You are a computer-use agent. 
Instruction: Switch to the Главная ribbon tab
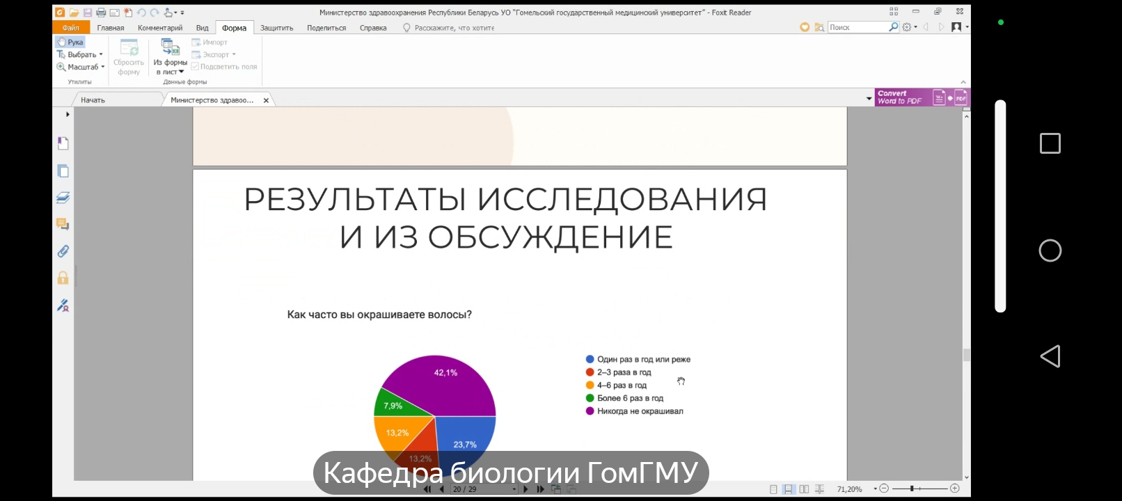111,28
